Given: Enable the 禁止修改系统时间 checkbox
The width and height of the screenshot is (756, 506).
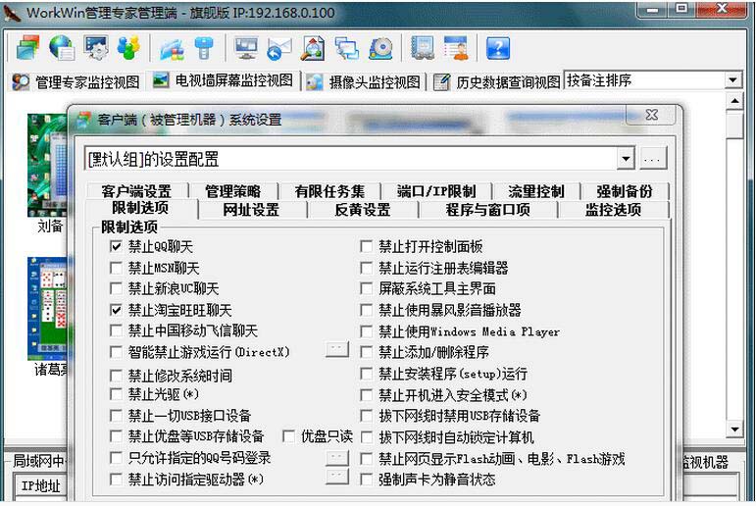Looking at the screenshot, I should 116,376.
